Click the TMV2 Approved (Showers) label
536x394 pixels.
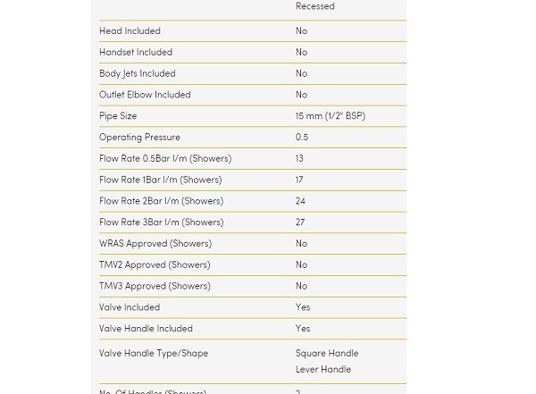155,265
